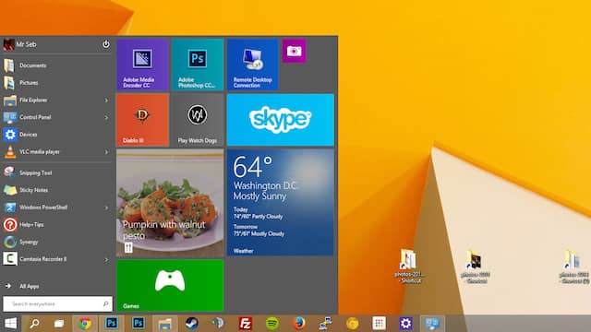Open FileZilla from the taskbar

(x=245, y=324)
